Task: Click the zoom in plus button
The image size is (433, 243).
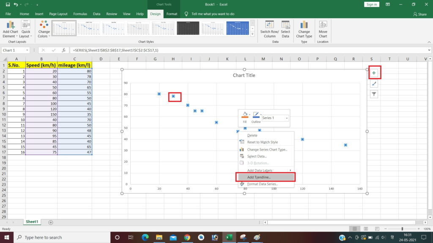Action: (419, 229)
